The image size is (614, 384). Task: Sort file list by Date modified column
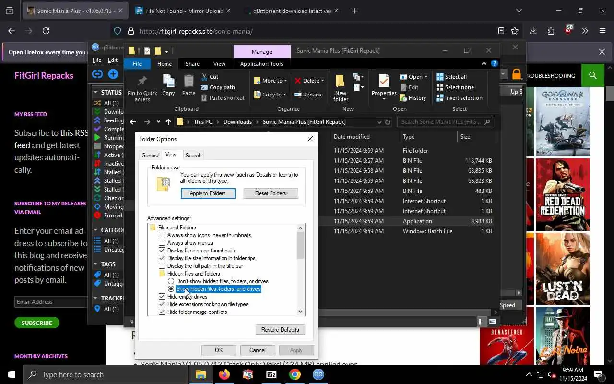click(x=366, y=137)
